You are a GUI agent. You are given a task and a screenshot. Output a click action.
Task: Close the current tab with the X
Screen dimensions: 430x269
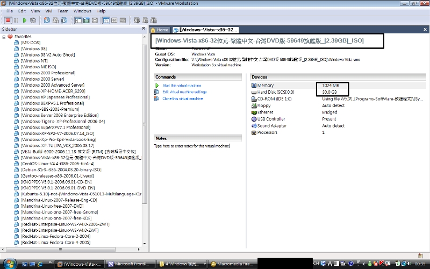(425, 30)
